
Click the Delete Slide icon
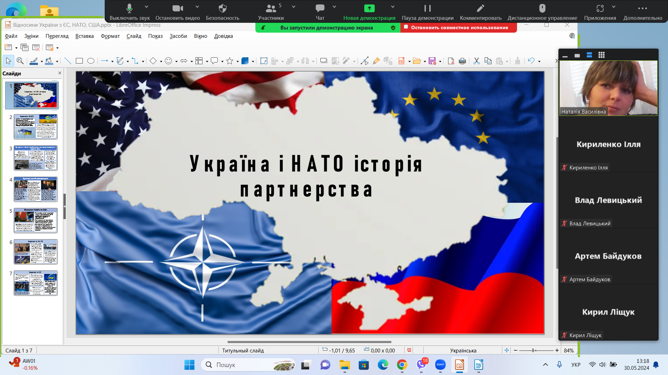coord(36,48)
